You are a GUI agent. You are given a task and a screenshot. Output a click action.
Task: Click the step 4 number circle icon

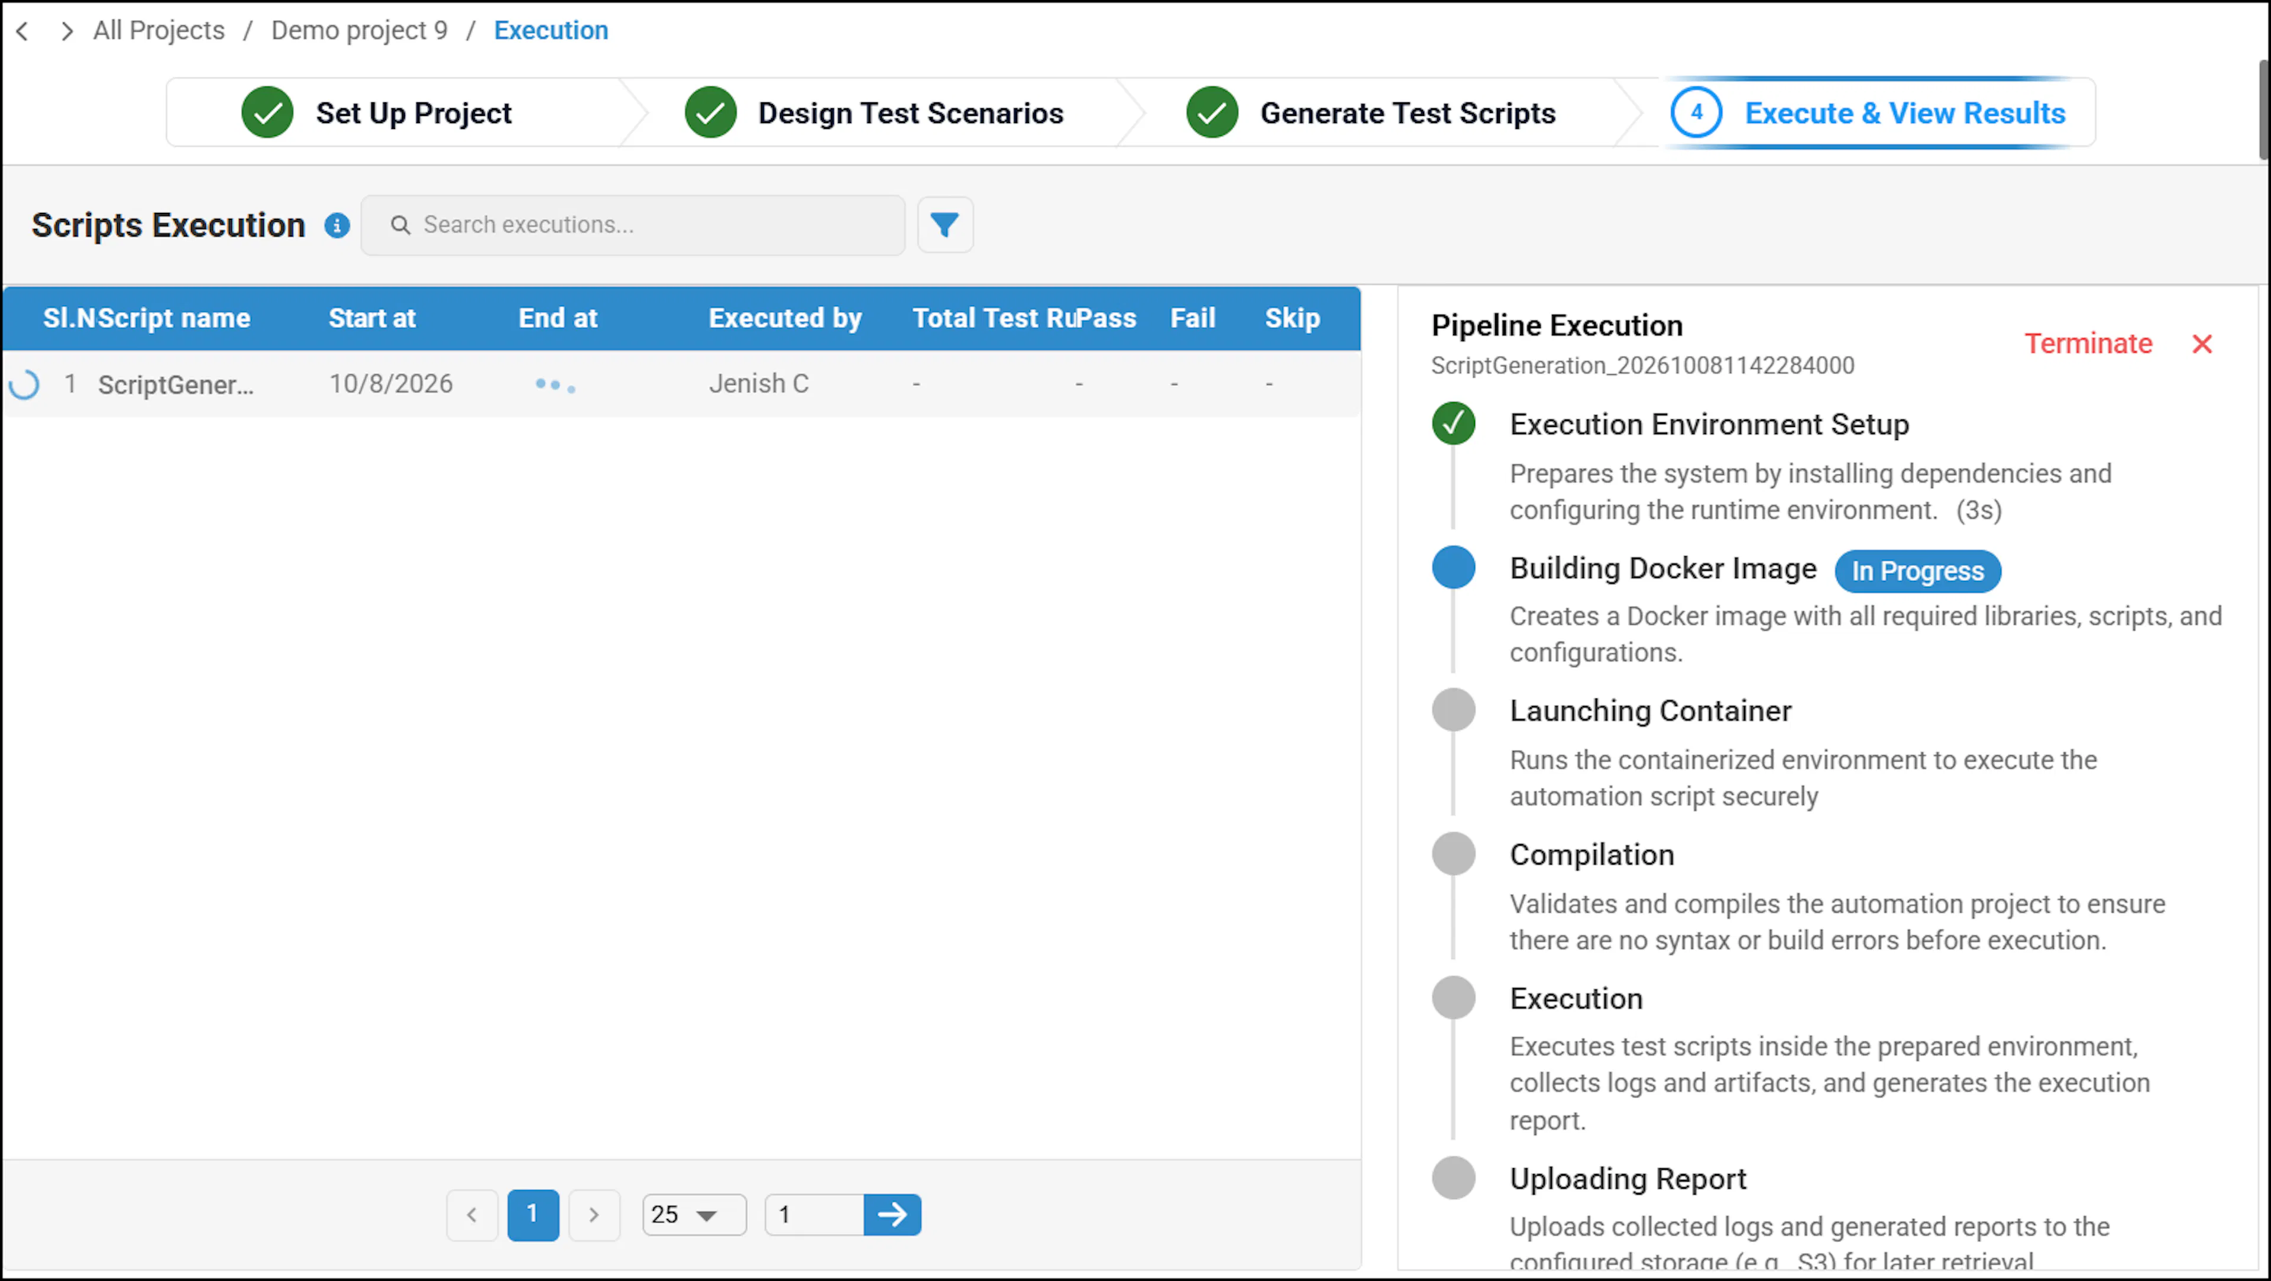(1696, 112)
